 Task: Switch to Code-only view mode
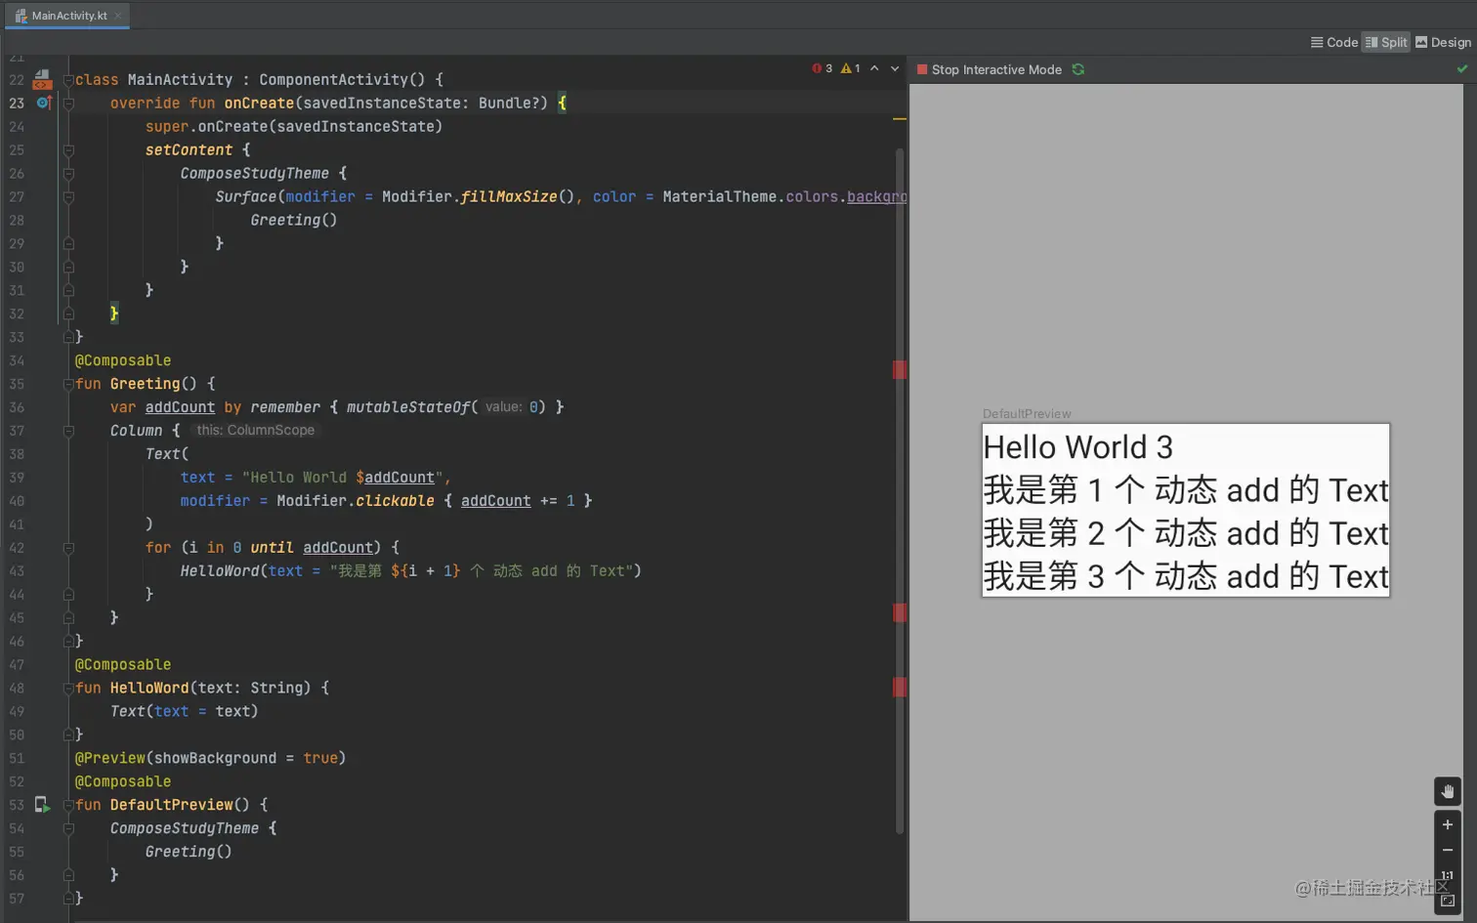point(1334,42)
